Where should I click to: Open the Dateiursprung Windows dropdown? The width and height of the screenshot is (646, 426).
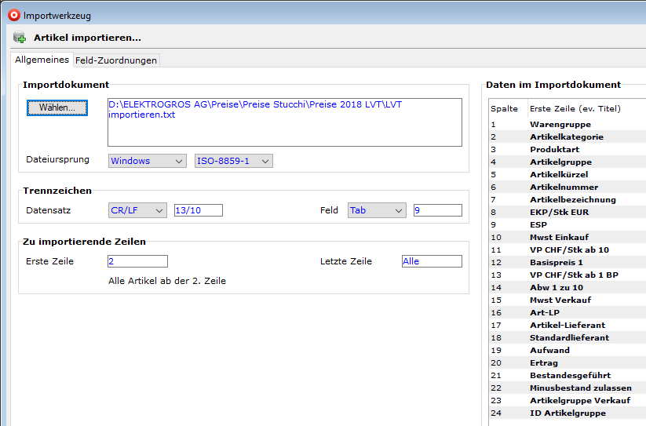pyautogui.click(x=147, y=161)
